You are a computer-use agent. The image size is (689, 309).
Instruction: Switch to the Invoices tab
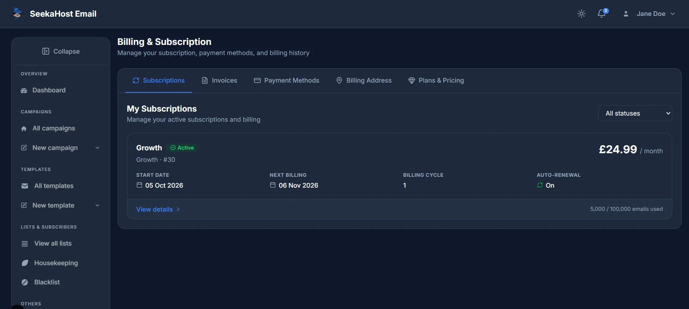tap(219, 80)
